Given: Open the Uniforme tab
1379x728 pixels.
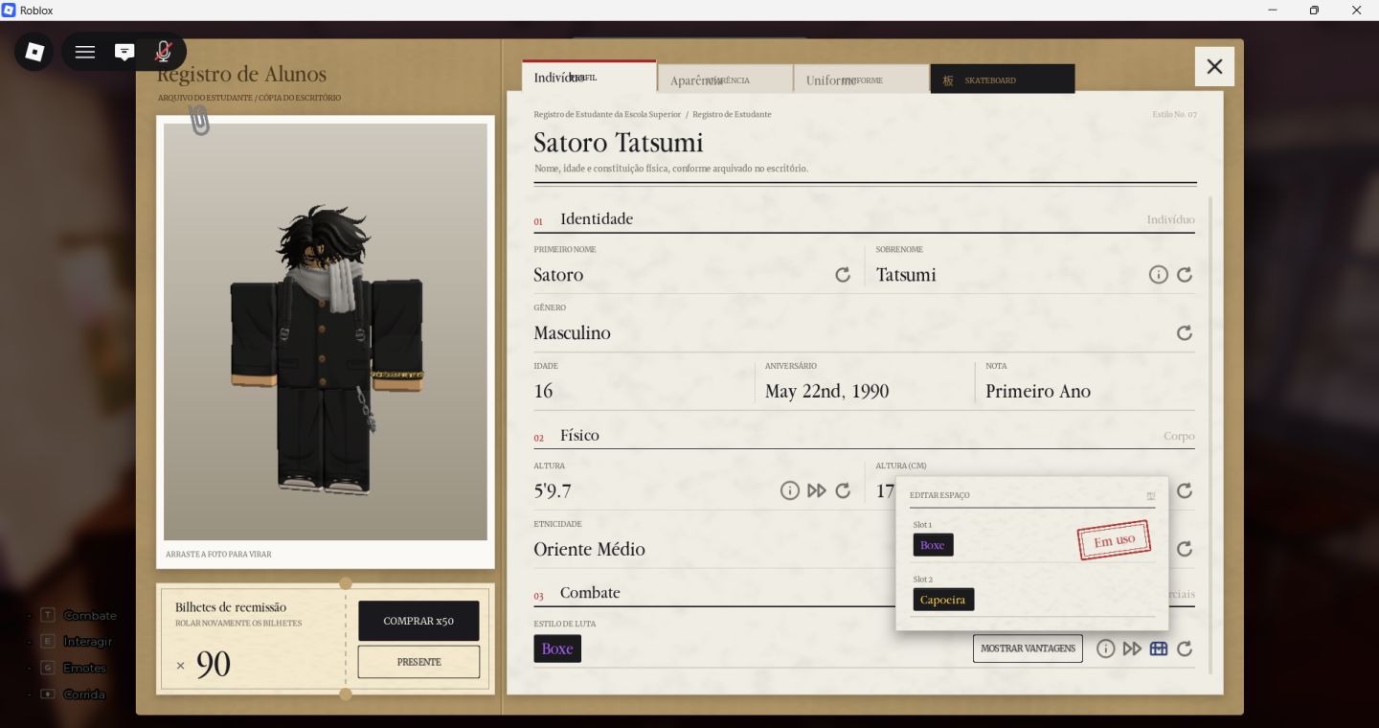Looking at the screenshot, I should (x=861, y=80).
